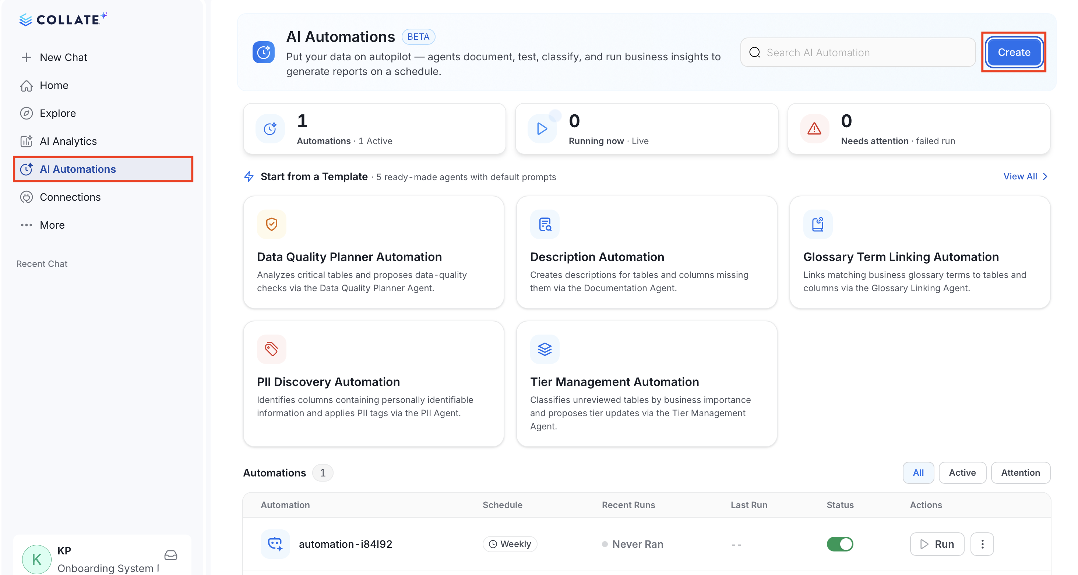The height and width of the screenshot is (575, 1078).
Task: Toggle the automation-i84l92 status switch
Action: (x=839, y=544)
